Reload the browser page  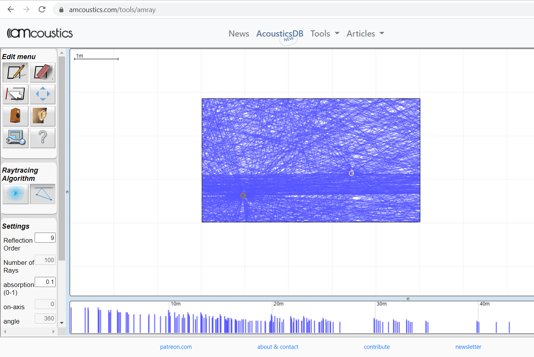(x=42, y=9)
